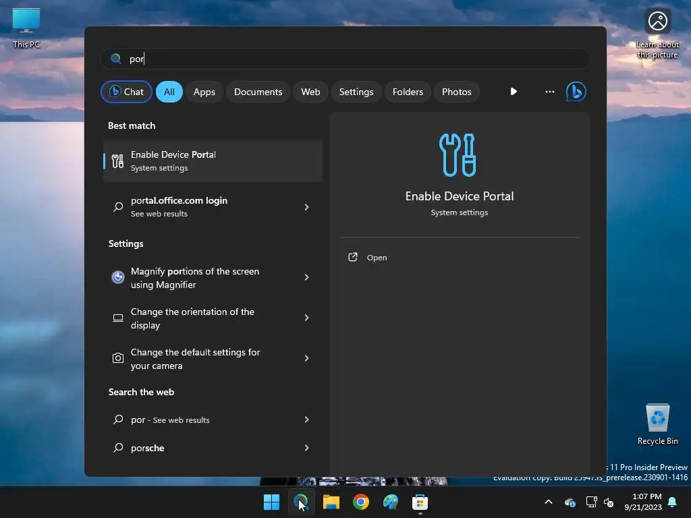Open the notification bell in taskbar
The height and width of the screenshot is (518, 691).
pyautogui.click(x=673, y=502)
